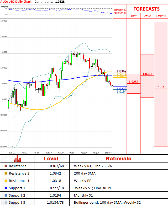Click the Rationale column header
168x206 pixels.
pos(118,159)
